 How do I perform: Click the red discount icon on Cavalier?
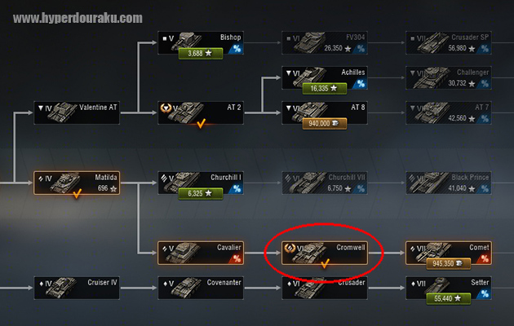point(237,259)
